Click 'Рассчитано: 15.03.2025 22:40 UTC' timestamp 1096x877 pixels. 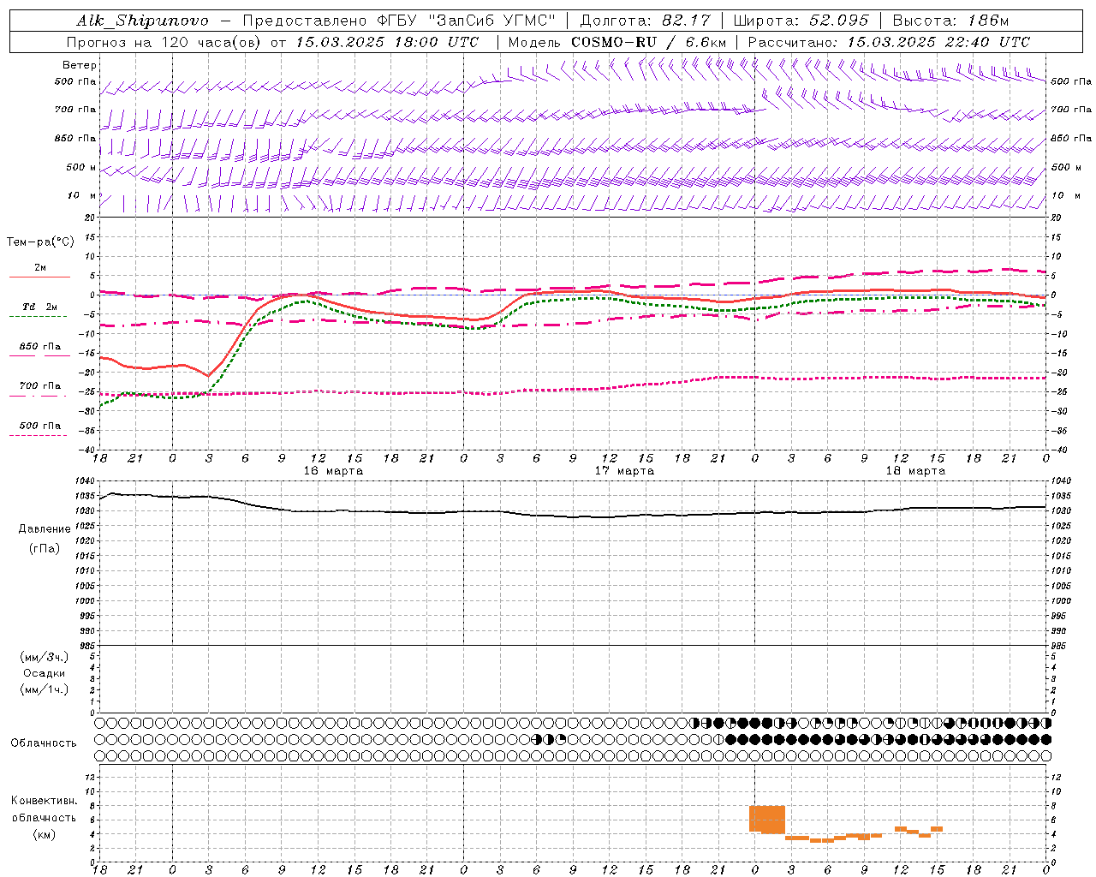click(x=889, y=42)
